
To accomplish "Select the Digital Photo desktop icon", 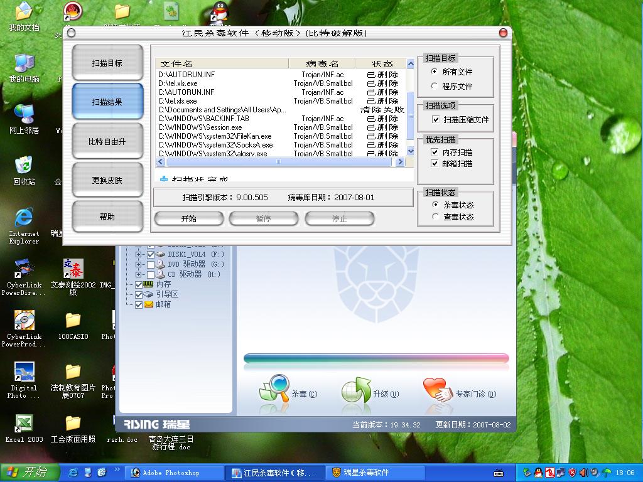I will click(x=24, y=380).
